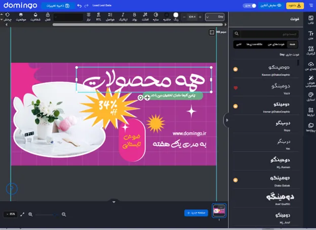316x230 pixels.
Task: Click the yellow download (دانلود) button
Action: click(x=295, y=6)
